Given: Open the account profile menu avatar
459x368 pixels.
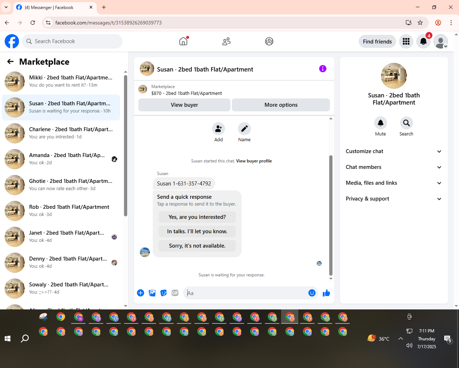Looking at the screenshot, I should coord(441,41).
